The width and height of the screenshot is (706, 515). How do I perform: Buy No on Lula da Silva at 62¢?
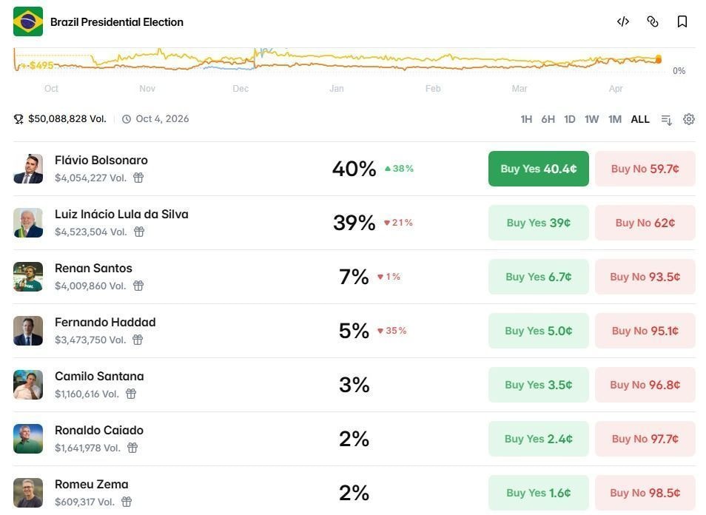(645, 223)
